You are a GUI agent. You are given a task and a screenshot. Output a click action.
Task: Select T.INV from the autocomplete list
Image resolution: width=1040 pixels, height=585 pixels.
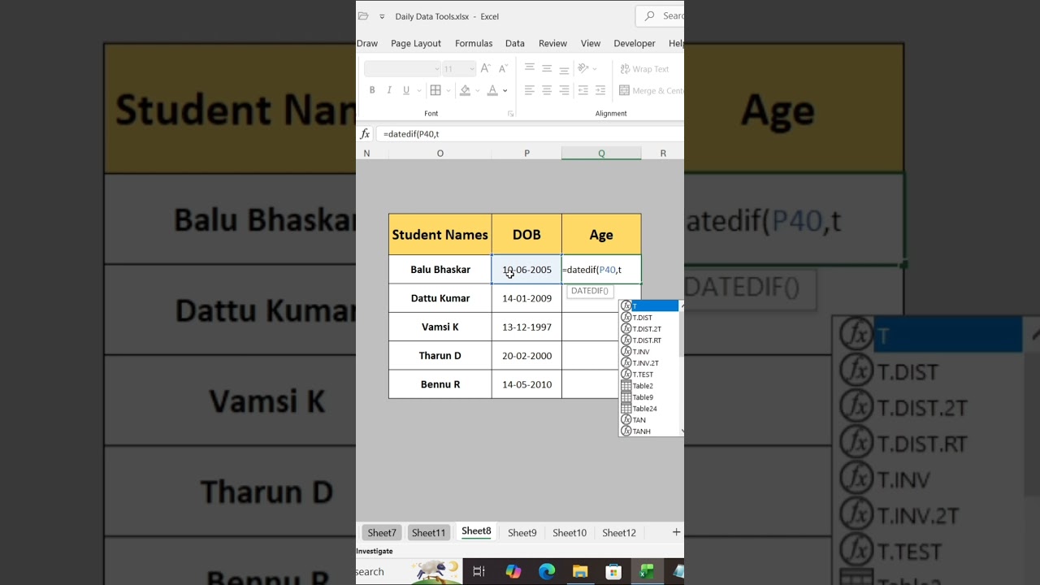point(649,352)
